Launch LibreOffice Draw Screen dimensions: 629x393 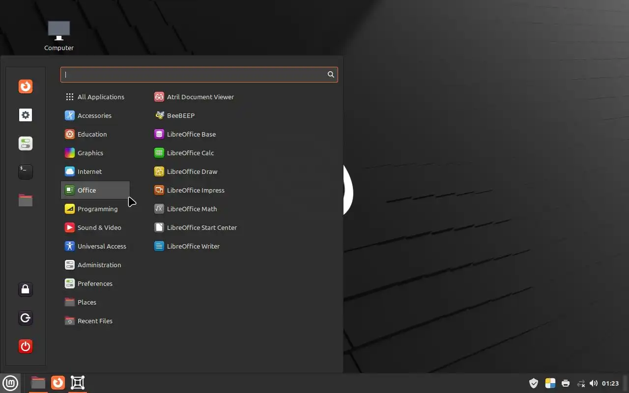(186, 171)
